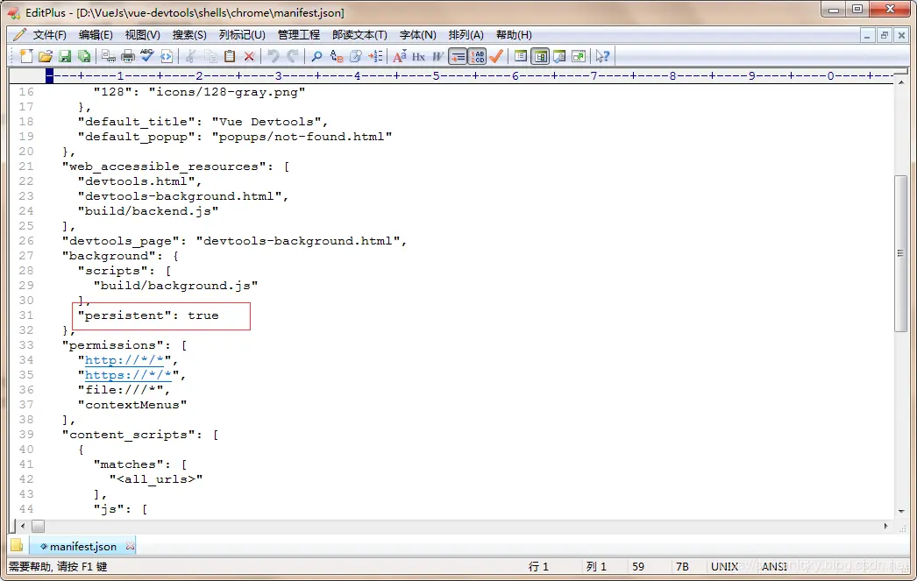917x581 pixels.
Task: Click 行 1 in status bar
Action: pos(538,566)
